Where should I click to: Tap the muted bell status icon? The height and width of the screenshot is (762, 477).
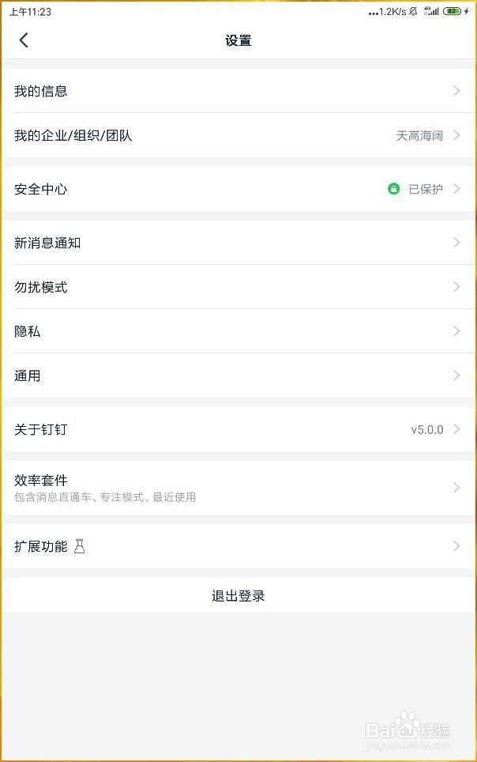pos(413,12)
